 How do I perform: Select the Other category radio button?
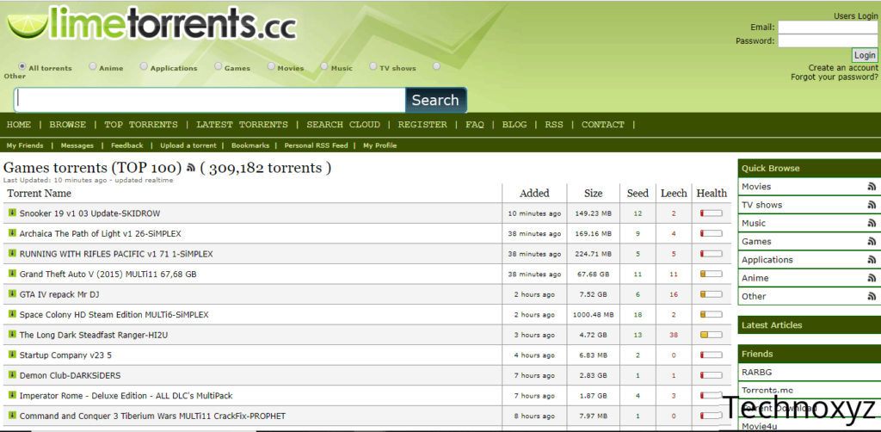click(436, 66)
